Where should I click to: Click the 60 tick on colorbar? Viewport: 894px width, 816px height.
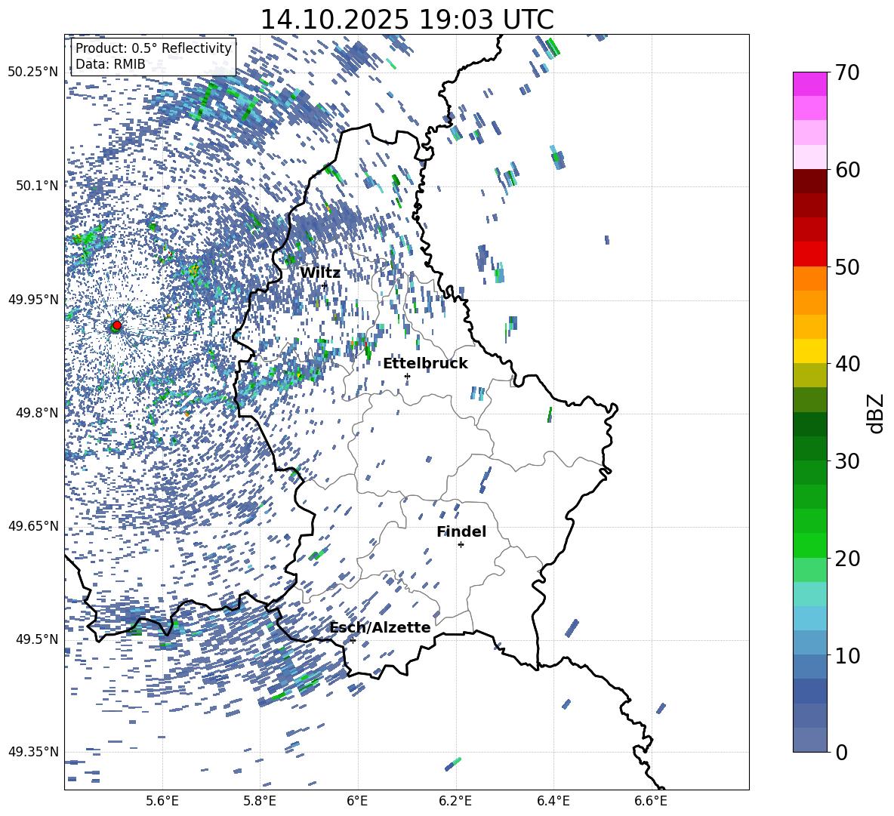[x=847, y=170]
